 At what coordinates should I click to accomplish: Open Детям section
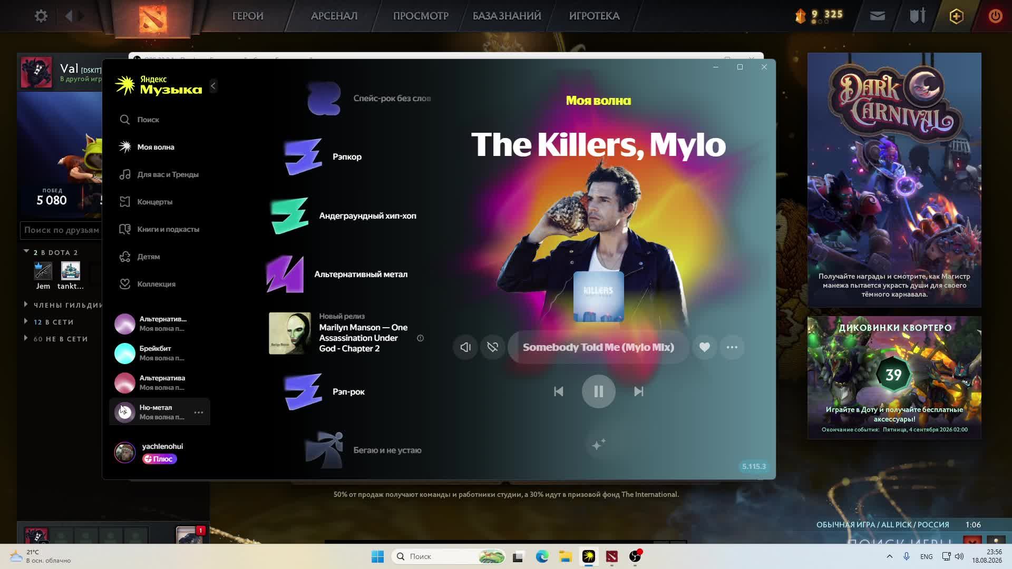point(140,257)
